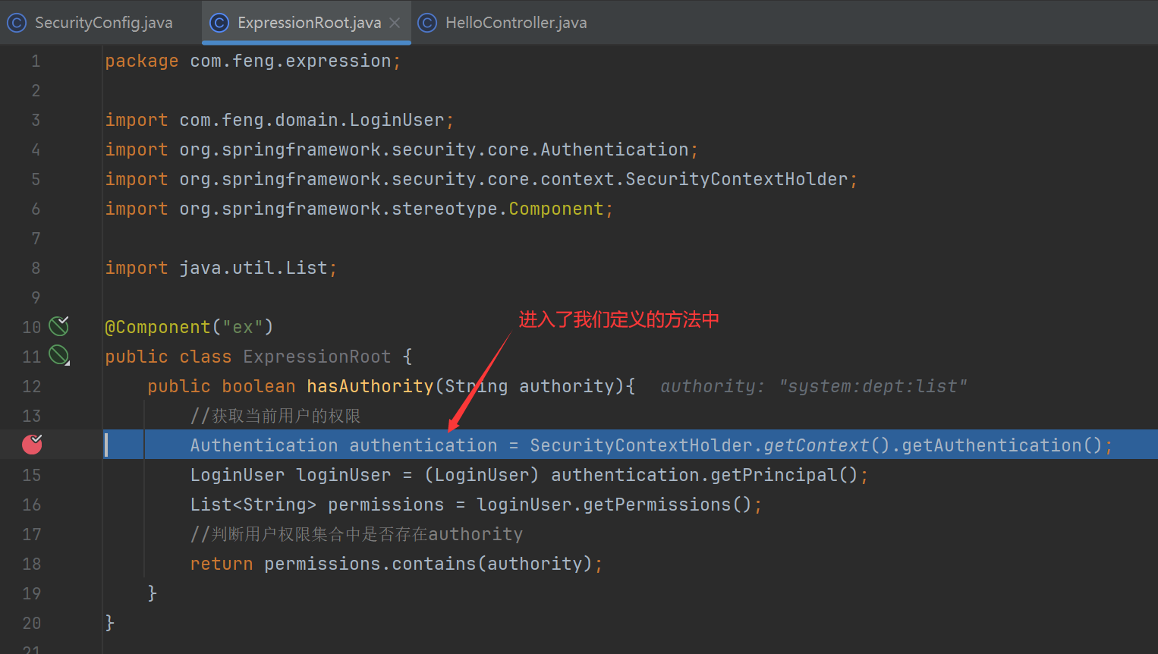This screenshot has width=1158, height=654.
Task: Click the package com.feng.expression statement
Action: [253, 61]
